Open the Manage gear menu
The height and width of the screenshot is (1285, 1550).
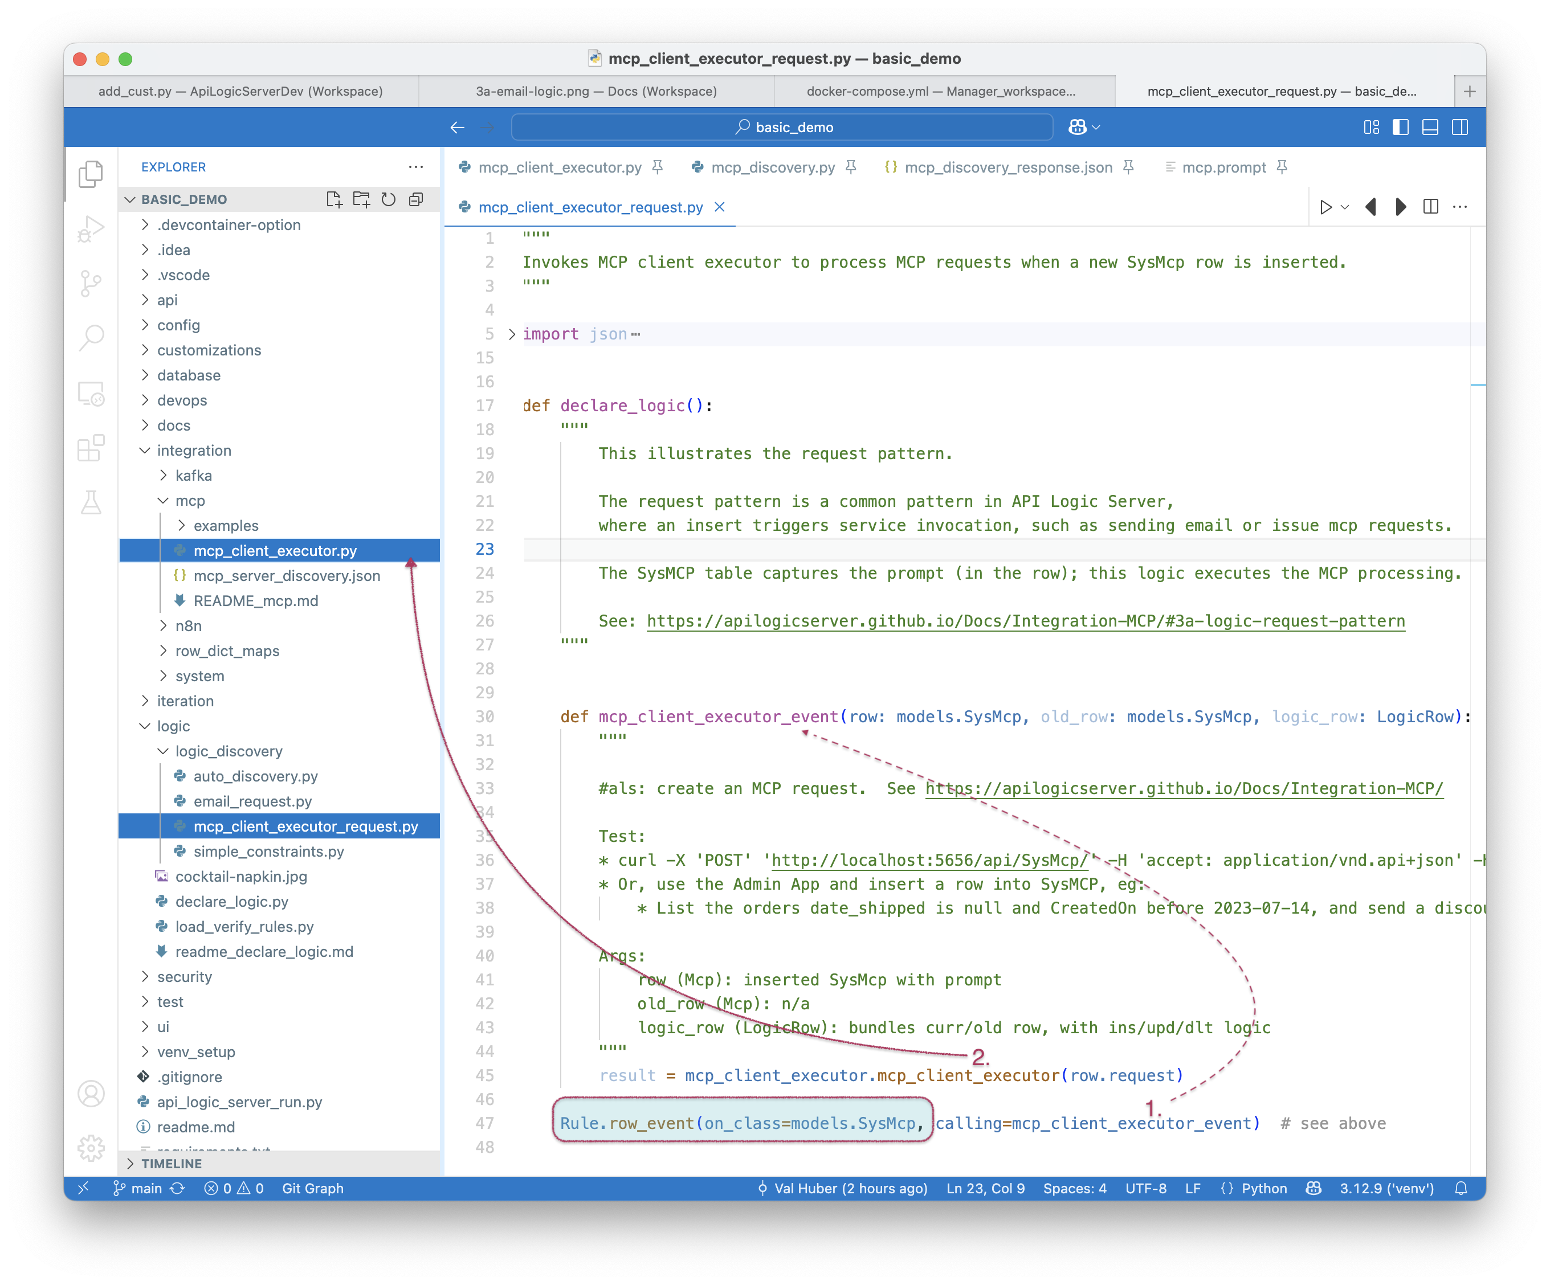coord(91,1148)
